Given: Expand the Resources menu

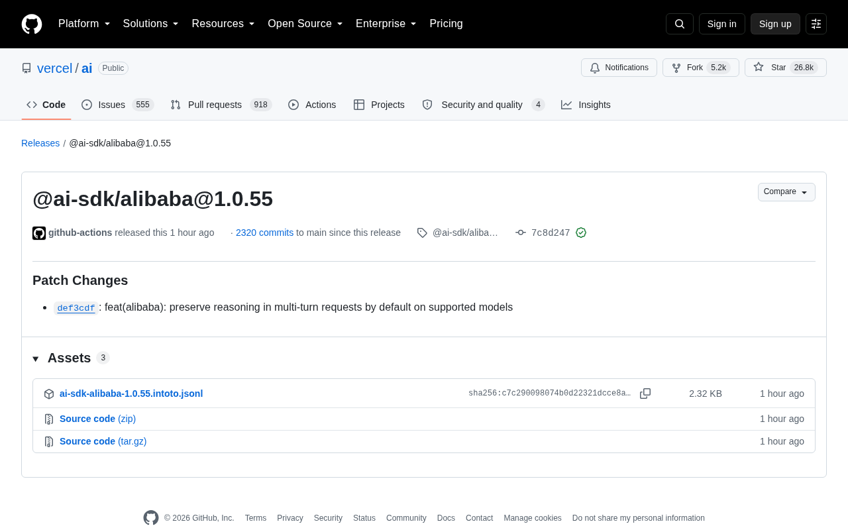Looking at the screenshot, I should 223,24.
